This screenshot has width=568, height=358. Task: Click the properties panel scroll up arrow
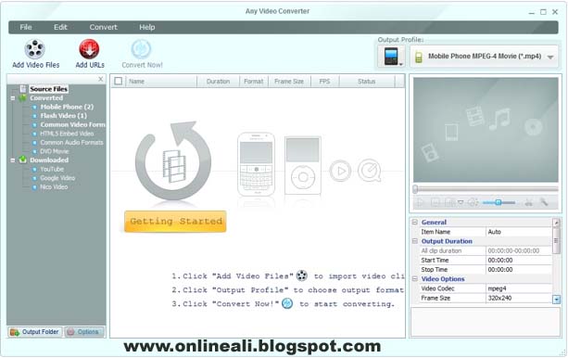click(556, 223)
